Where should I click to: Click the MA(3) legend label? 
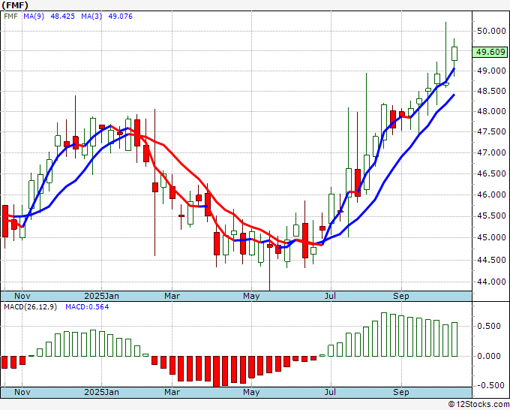coord(91,16)
